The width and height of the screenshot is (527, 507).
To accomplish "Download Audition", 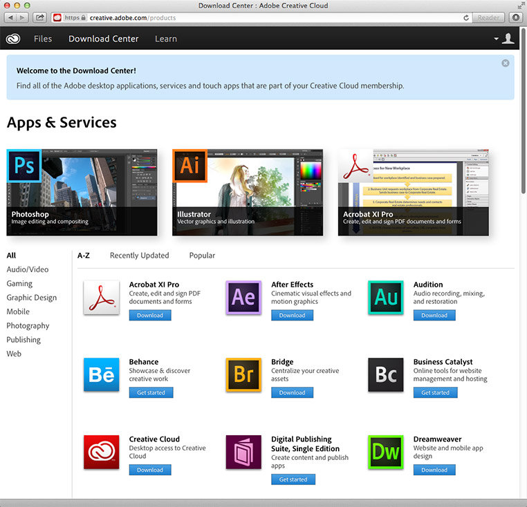I will pos(434,315).
